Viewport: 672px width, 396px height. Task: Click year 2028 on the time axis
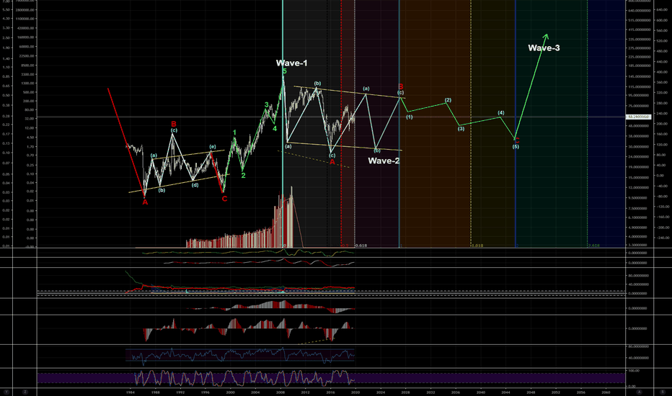[x=405, y=392]
